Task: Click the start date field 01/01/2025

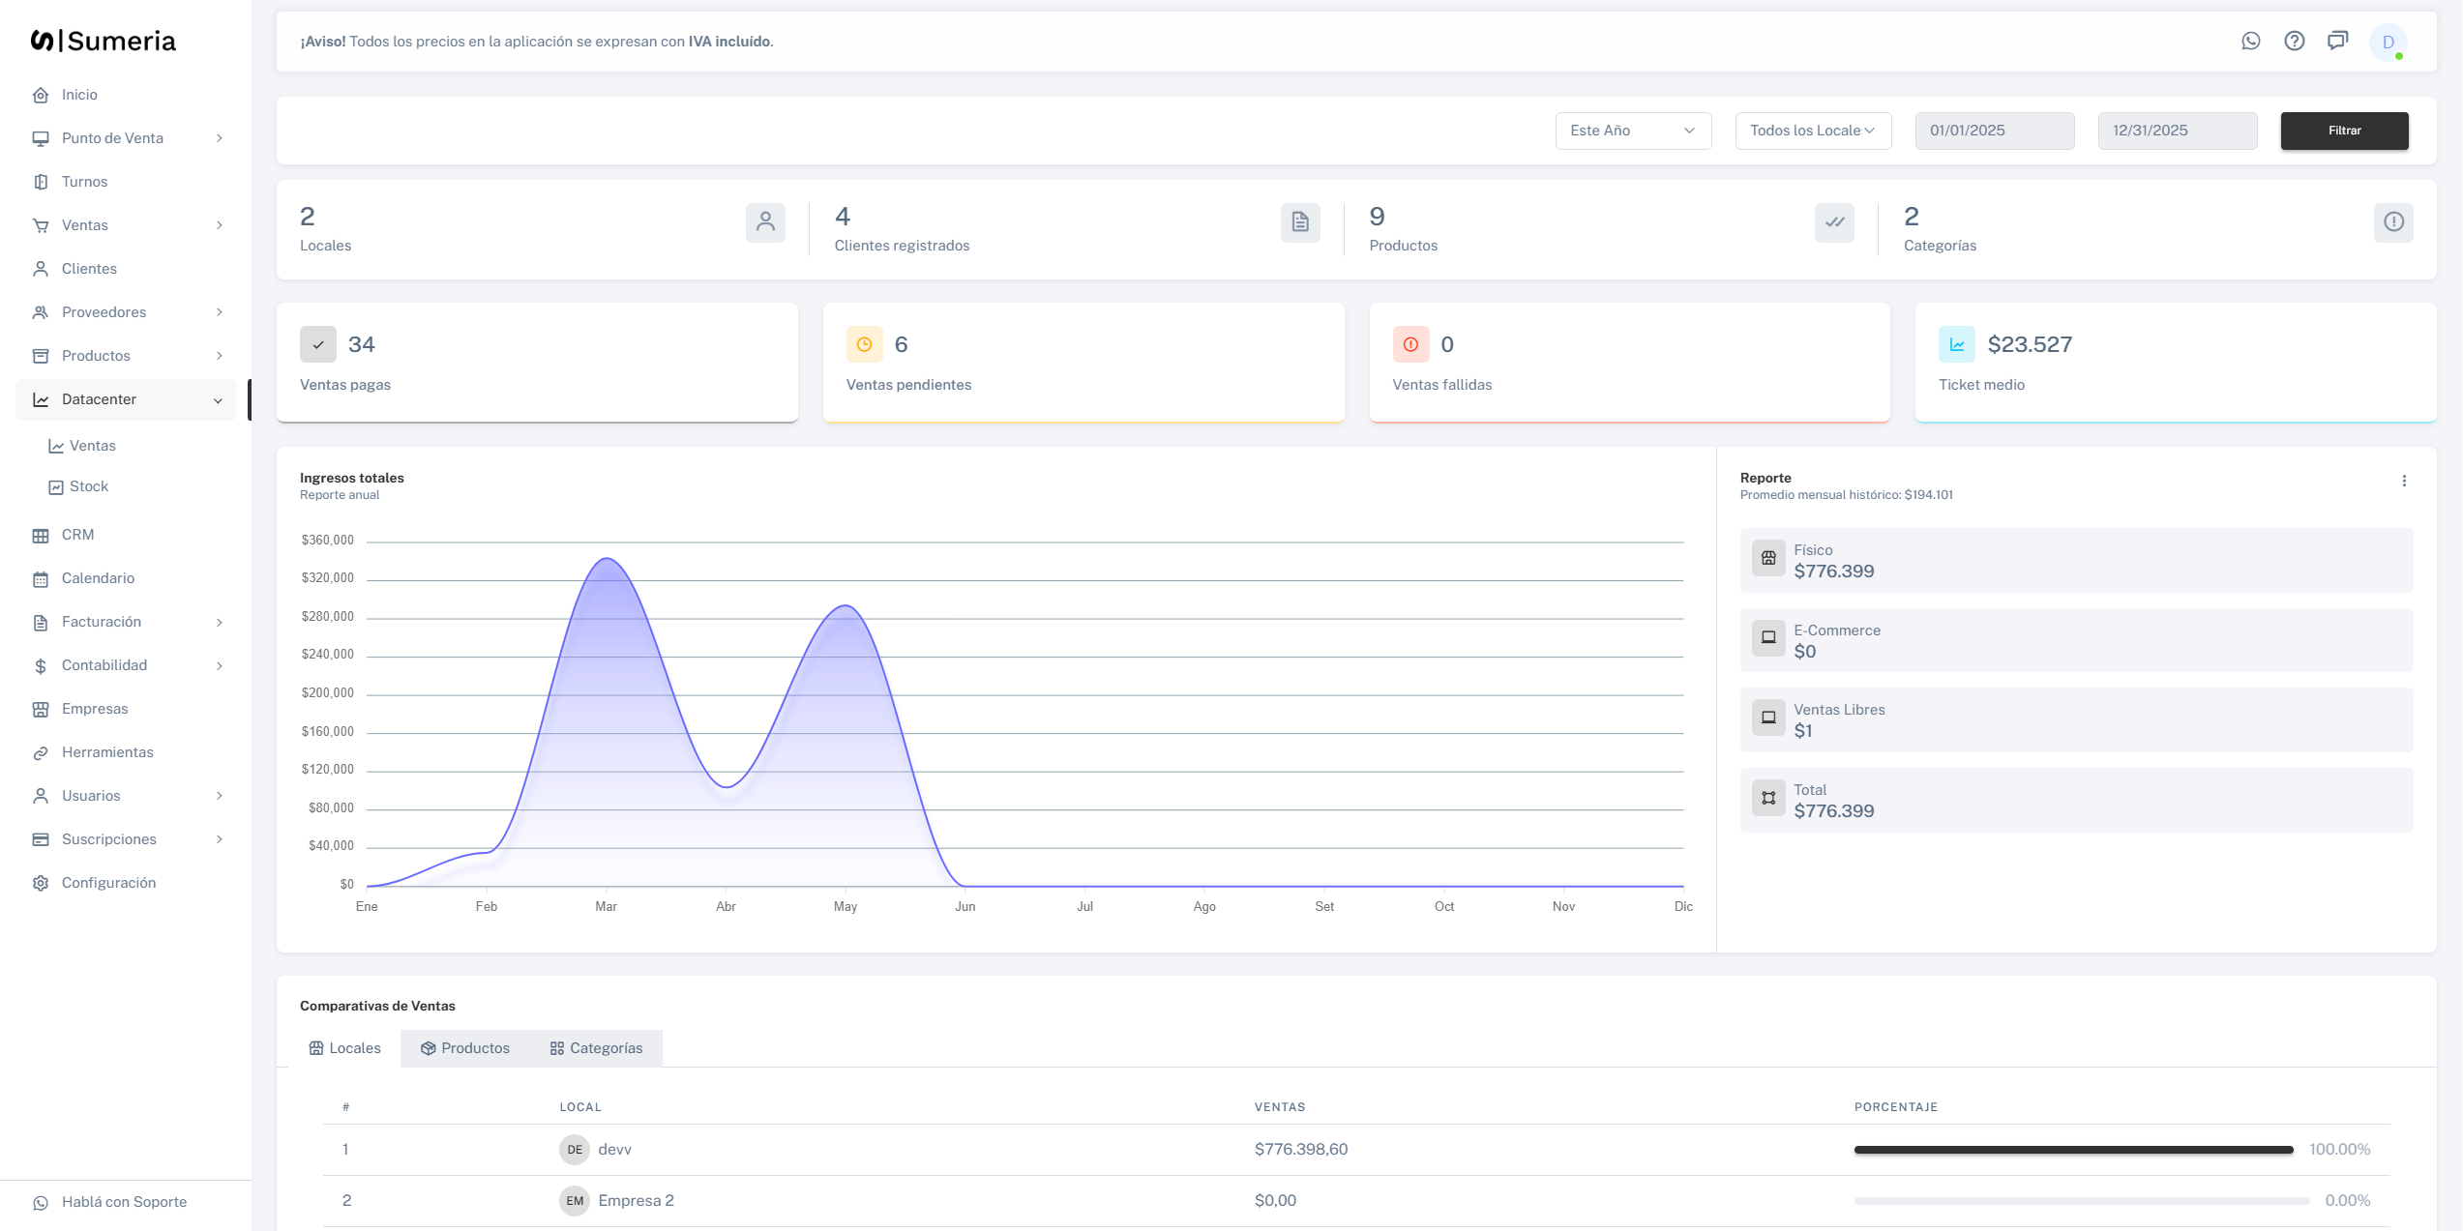Action: click(x=1994, y=131)
